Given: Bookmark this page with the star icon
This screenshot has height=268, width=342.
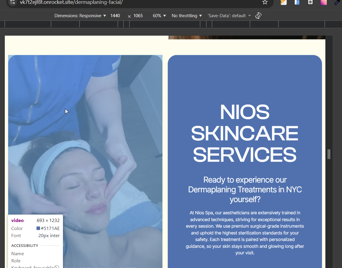Looking at the screenshot, I should tap(265, 2).
